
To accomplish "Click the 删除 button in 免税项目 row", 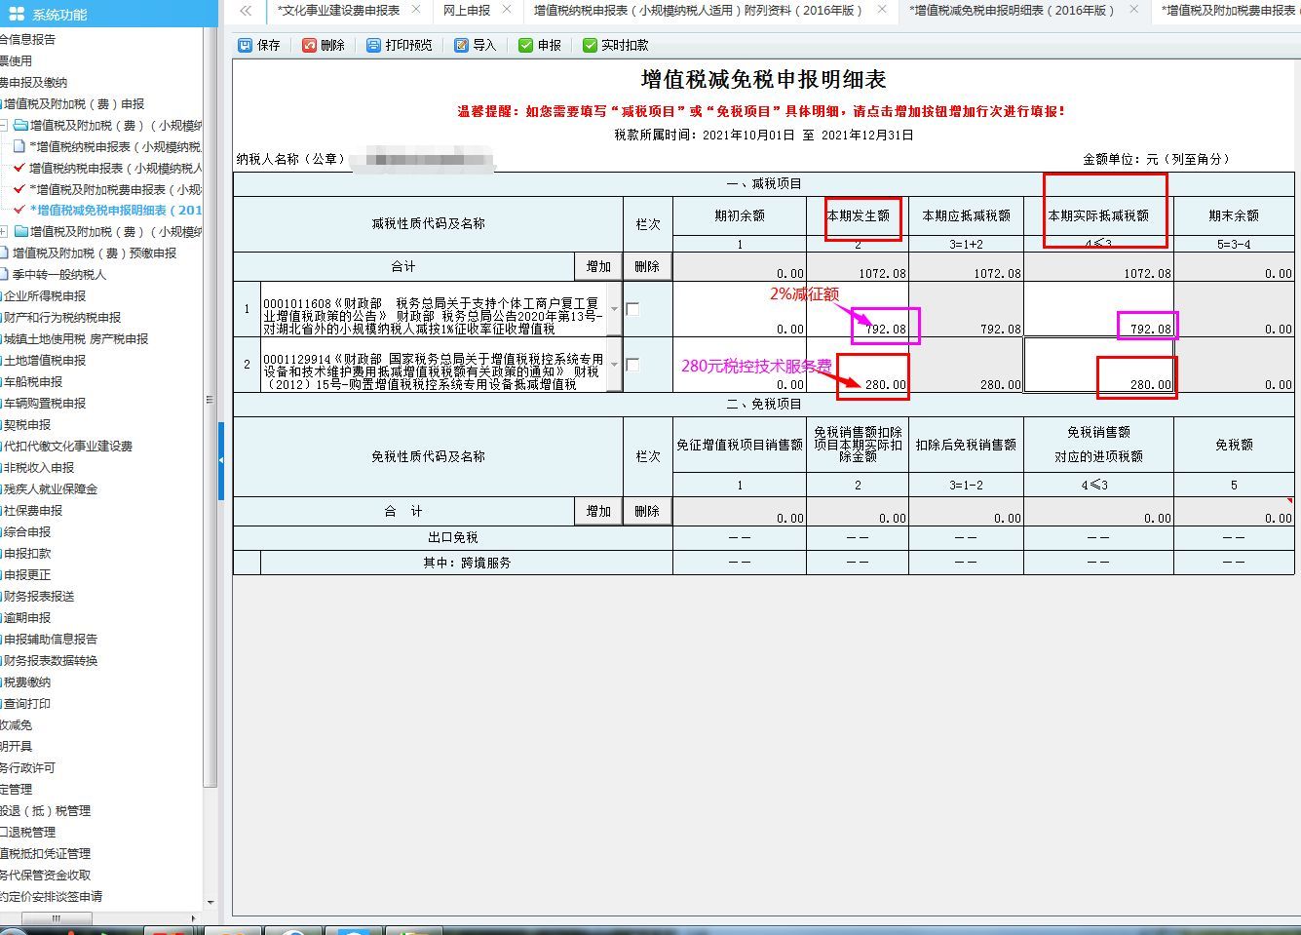I will click(647, 510).
